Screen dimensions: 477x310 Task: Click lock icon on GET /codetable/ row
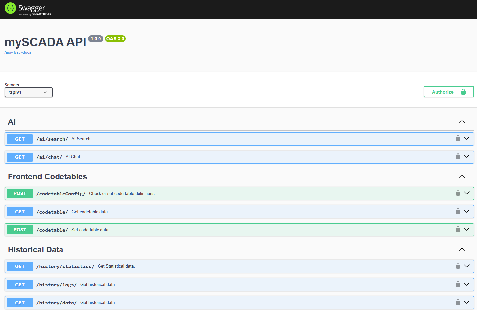pos(458,211)
